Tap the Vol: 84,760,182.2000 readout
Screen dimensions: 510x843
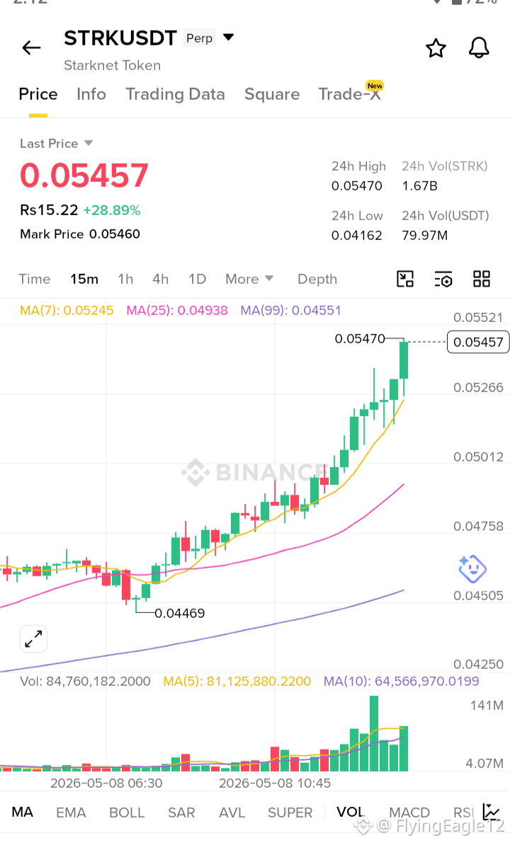(85, 681)
